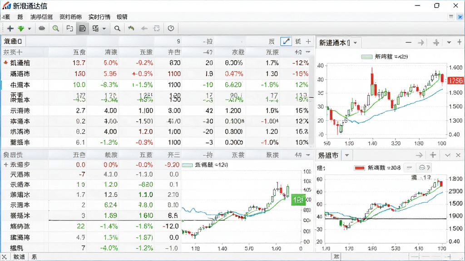Click the overlapping-pages toolbar icon
The width and height of the screenshot is (465, 261).
pos(69,29)
